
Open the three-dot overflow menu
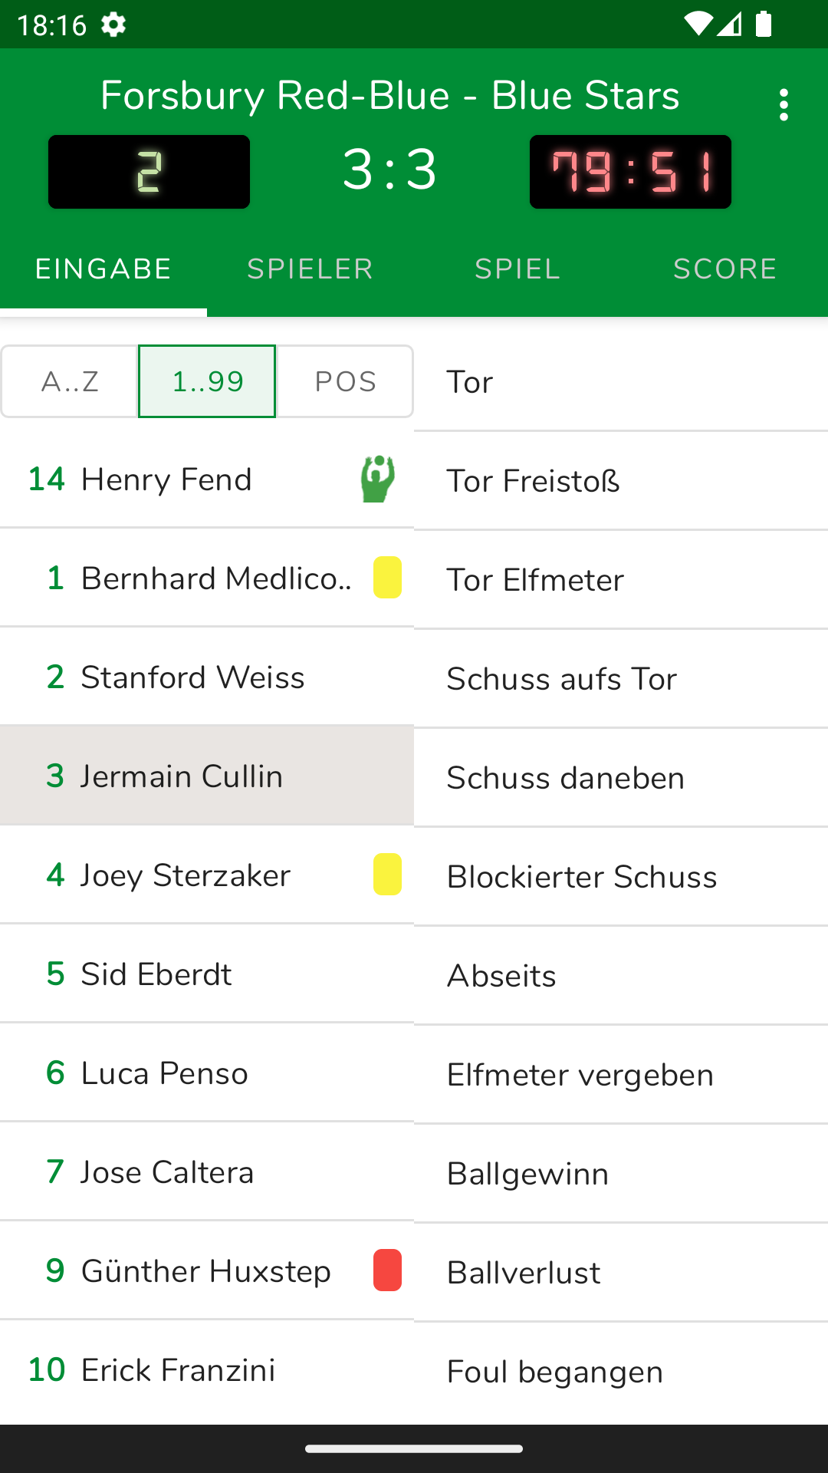tap(783, 104)
